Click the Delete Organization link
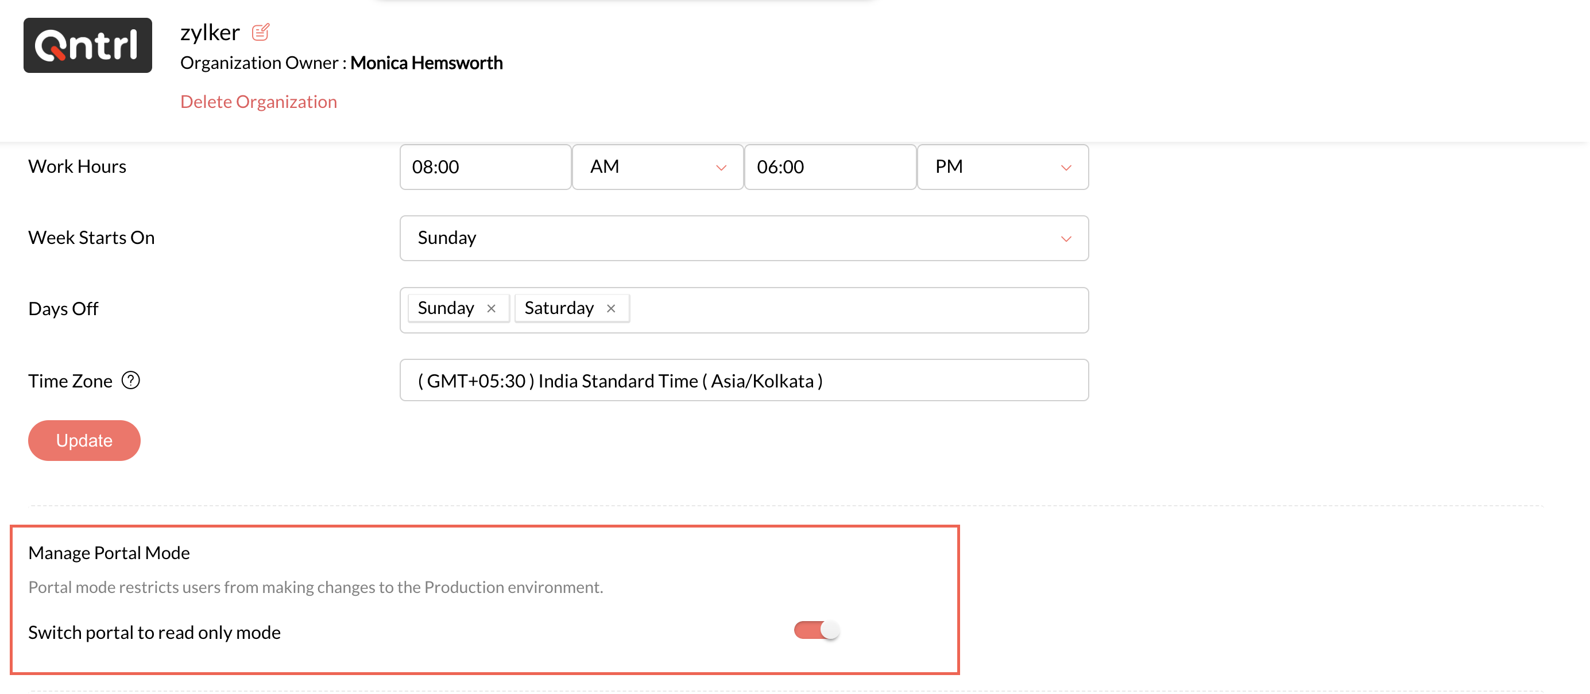This screenshot has height=694, width=1590. tap(258, 101)
